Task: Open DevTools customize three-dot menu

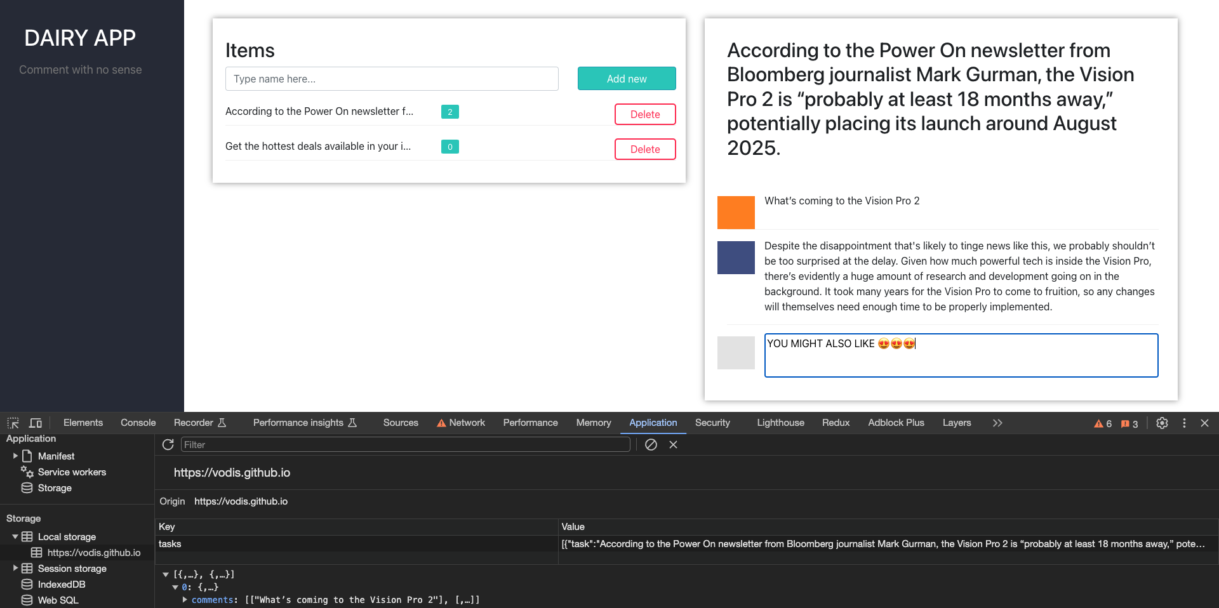Action: pos(1184,423)
